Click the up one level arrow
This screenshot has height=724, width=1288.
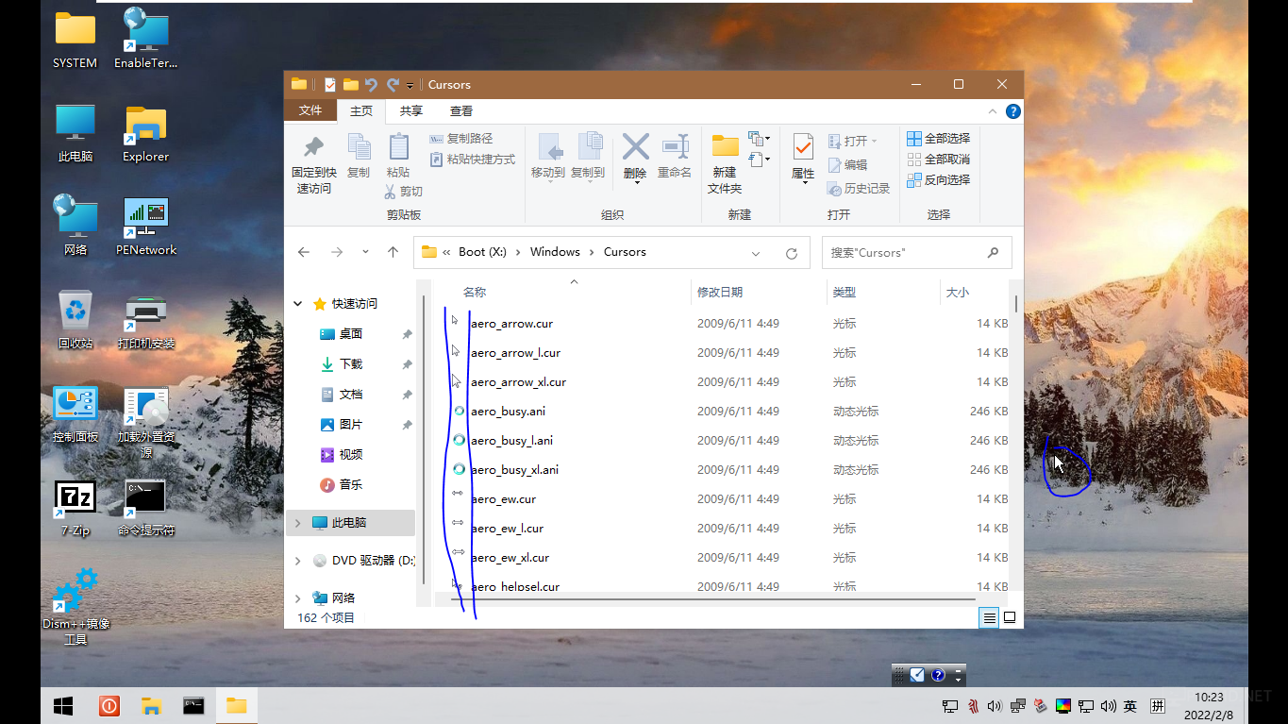click(x=393, y=252)
